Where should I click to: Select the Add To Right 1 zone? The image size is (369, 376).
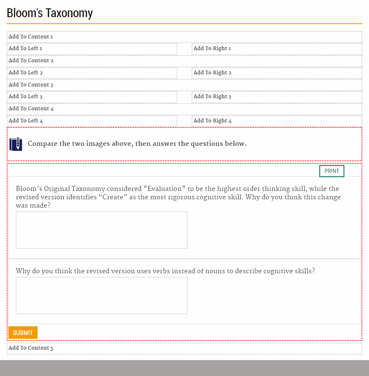tap(277, 49)
